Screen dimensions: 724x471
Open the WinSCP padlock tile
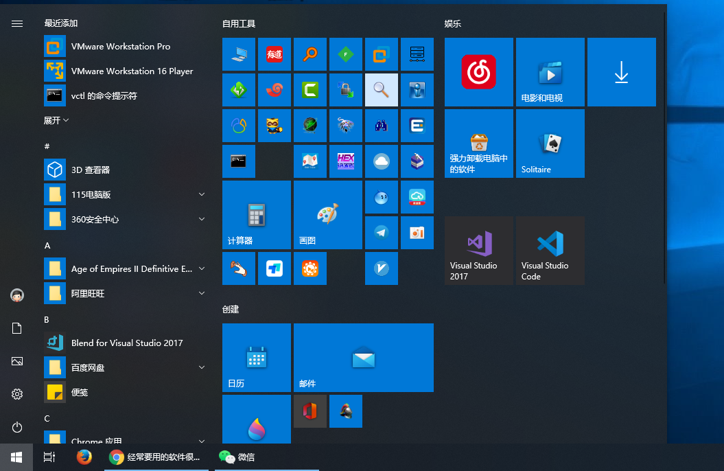345,89
